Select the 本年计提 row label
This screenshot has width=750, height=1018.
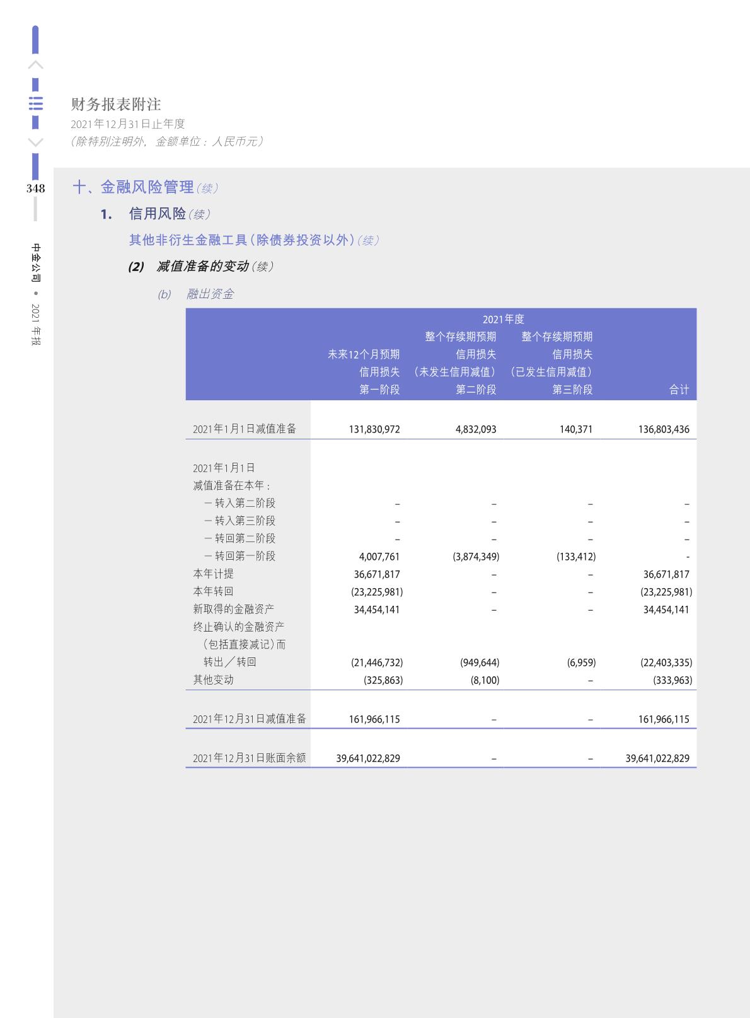tap(213, 574)
